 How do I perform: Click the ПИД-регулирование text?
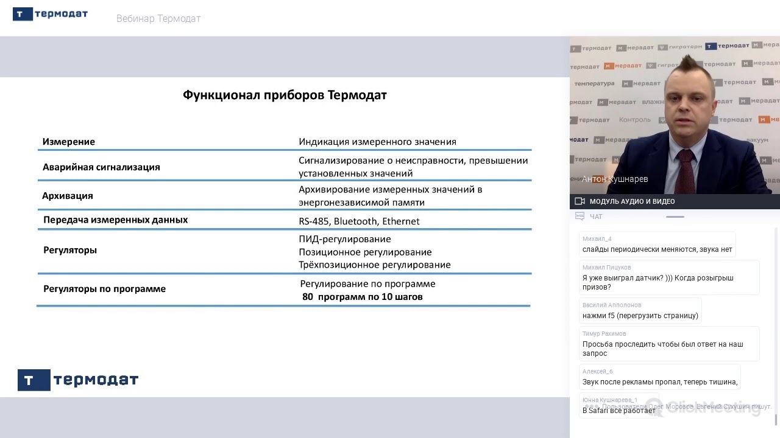click(345, 239)
